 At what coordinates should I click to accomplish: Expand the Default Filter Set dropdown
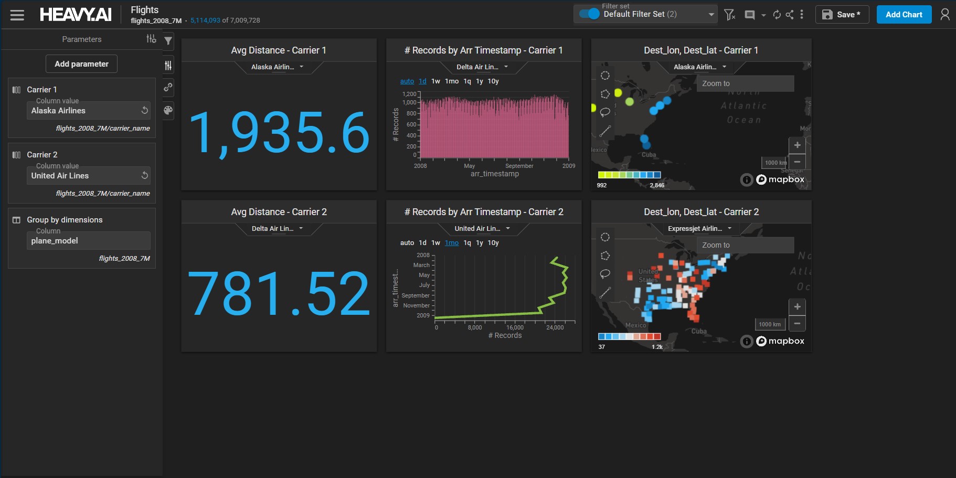tap(711, 15)
